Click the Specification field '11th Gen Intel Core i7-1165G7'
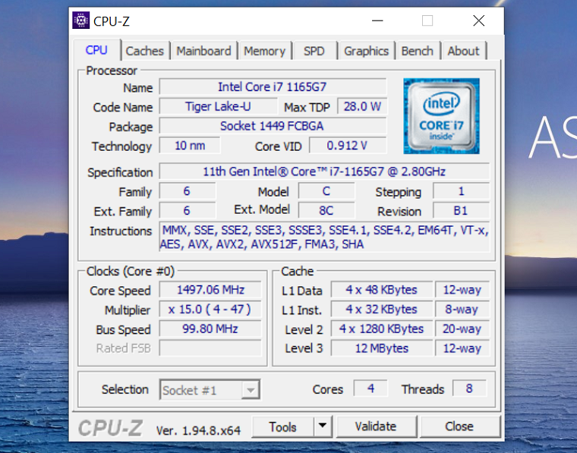 (x=324, y=171)
